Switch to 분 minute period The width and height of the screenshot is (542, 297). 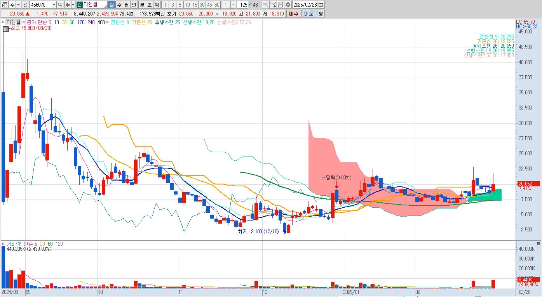[x=142, y=5]
